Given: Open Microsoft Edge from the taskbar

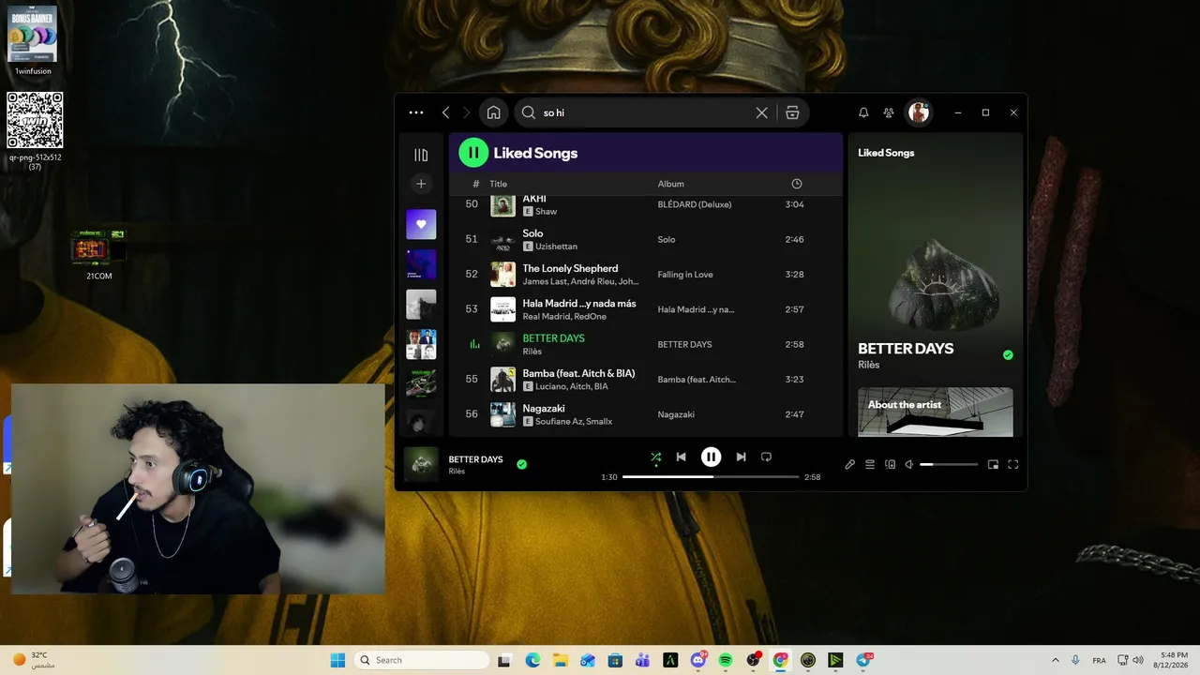Looking at the screenshot, I should pos(532,660).
